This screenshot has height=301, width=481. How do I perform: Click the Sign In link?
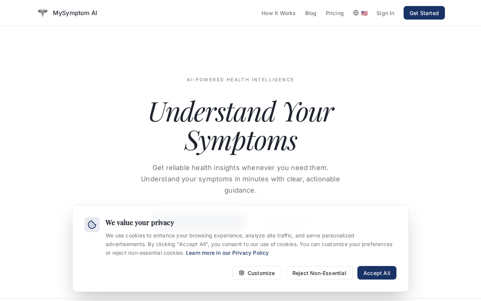coord(386,13)
